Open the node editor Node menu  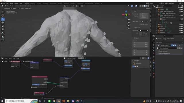(18, 58)
